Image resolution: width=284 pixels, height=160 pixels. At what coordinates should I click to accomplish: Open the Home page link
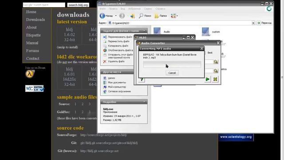(x=31, y=12)
